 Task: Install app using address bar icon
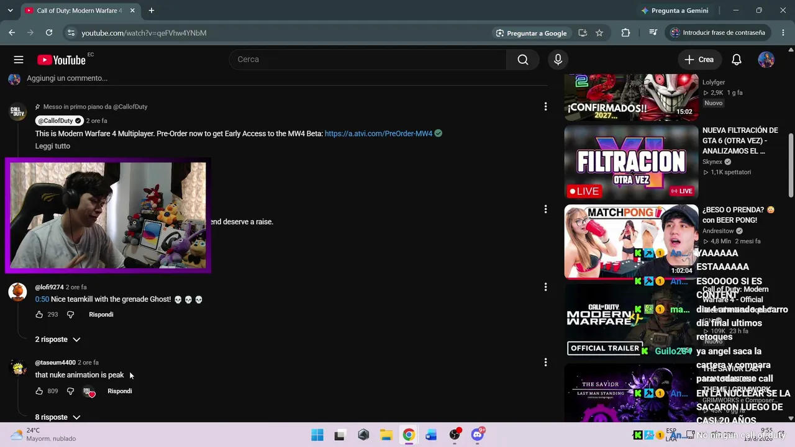coord(583,33)
